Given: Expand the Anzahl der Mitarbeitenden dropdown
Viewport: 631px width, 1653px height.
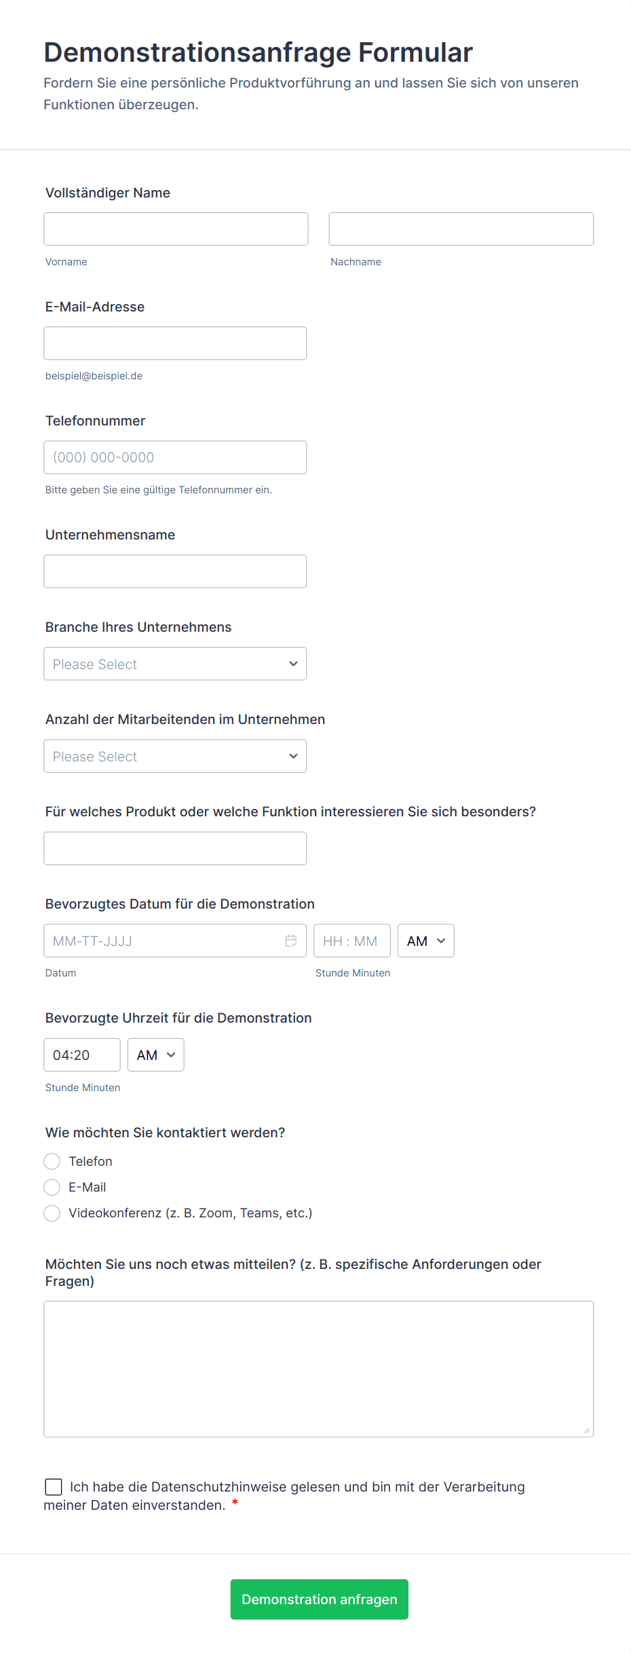Looking at the screenshot, I should click(175, 756).
